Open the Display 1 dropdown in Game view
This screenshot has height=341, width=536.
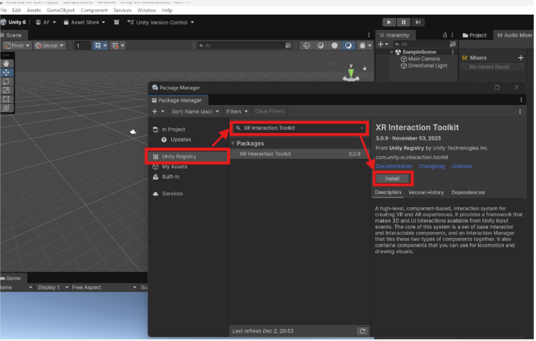coord(53,287)
